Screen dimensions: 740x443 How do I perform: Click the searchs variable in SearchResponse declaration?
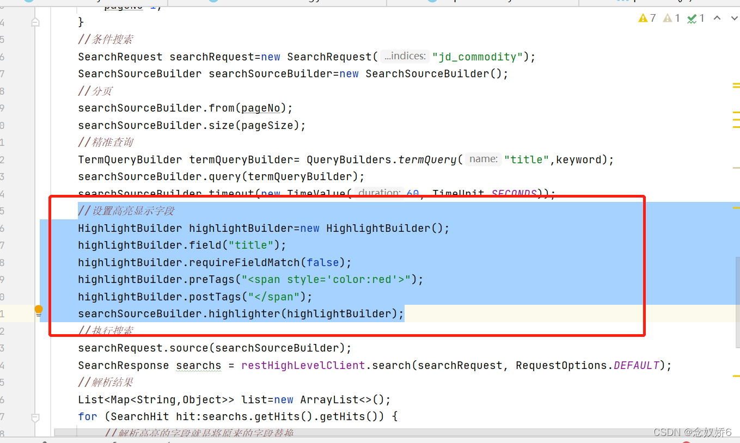(199, 365)
